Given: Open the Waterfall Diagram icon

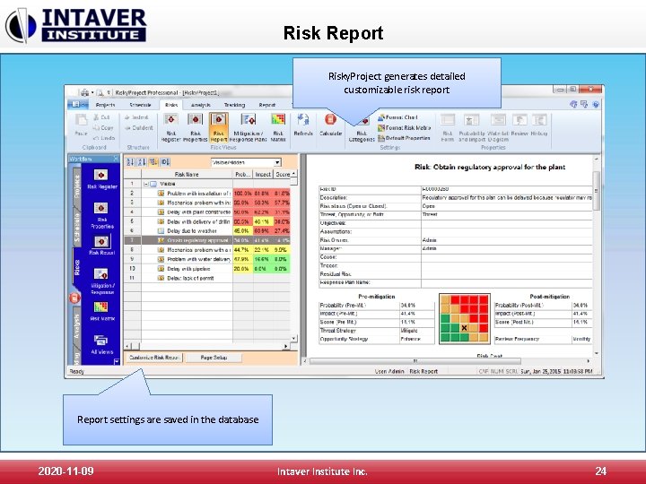Looking at the screenshot, I should [498, 127].
